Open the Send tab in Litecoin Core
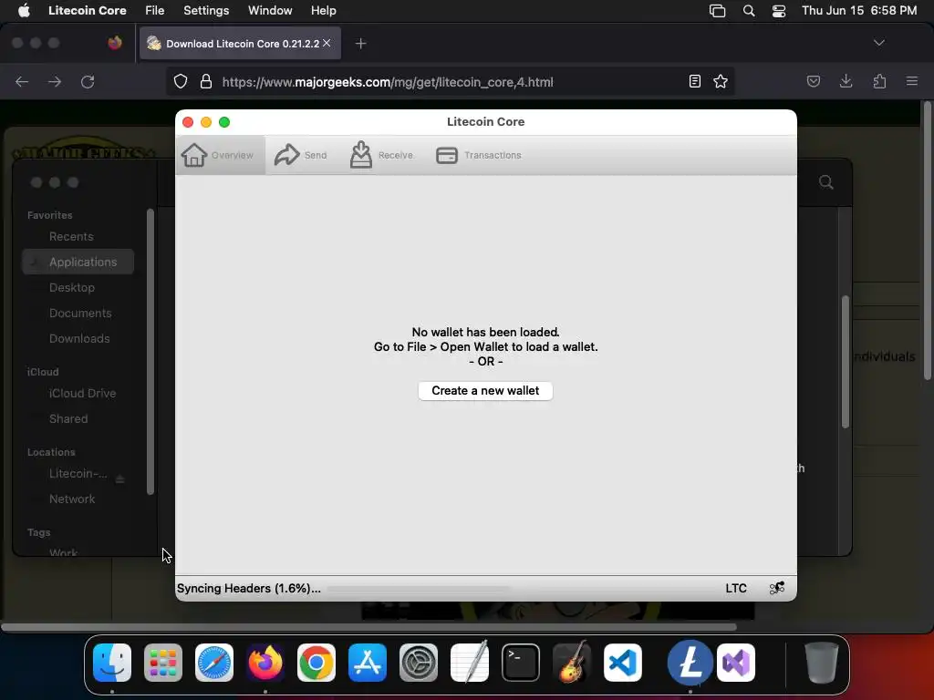This screenshot has width=934, height=700. (300, 155)
